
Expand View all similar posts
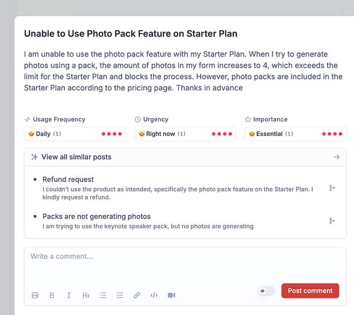click(185, 157)
